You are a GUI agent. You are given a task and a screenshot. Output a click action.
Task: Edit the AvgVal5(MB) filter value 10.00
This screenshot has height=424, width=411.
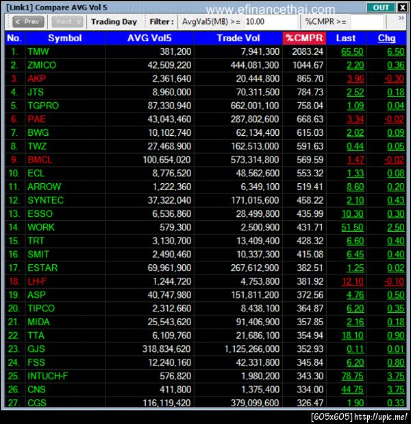click(x=271, y=22)
